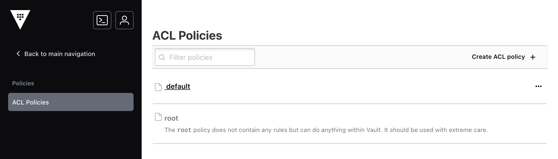The height and width of the screenshot is (159, 558).
Task: Click the Policies sidebar section label
Action: click(23, 83)
